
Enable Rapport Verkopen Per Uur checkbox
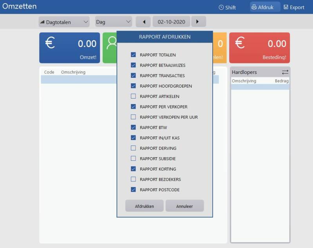tap(133, 117)
